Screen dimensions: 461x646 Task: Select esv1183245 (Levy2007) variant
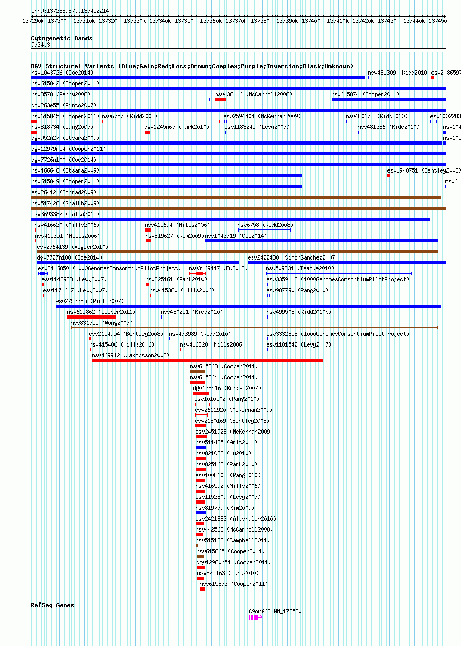coord(257,127)
